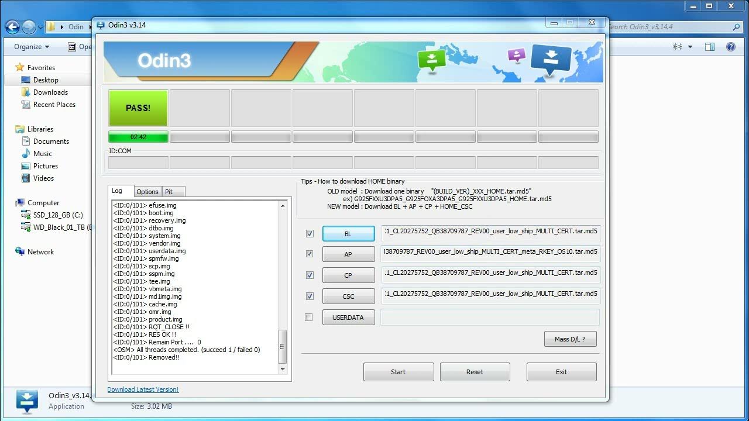Open the Explorer help question mark icon

731,47
